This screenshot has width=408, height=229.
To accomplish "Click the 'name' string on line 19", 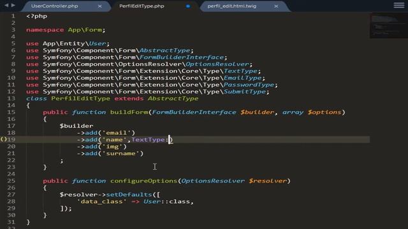I will [x=114, y=140].
